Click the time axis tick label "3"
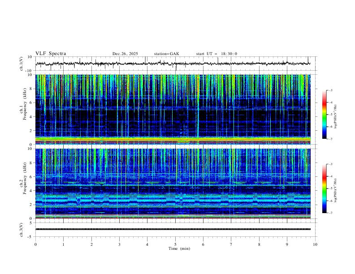The height and width of the screenshot is (274, 355). [x=119, y=244]
